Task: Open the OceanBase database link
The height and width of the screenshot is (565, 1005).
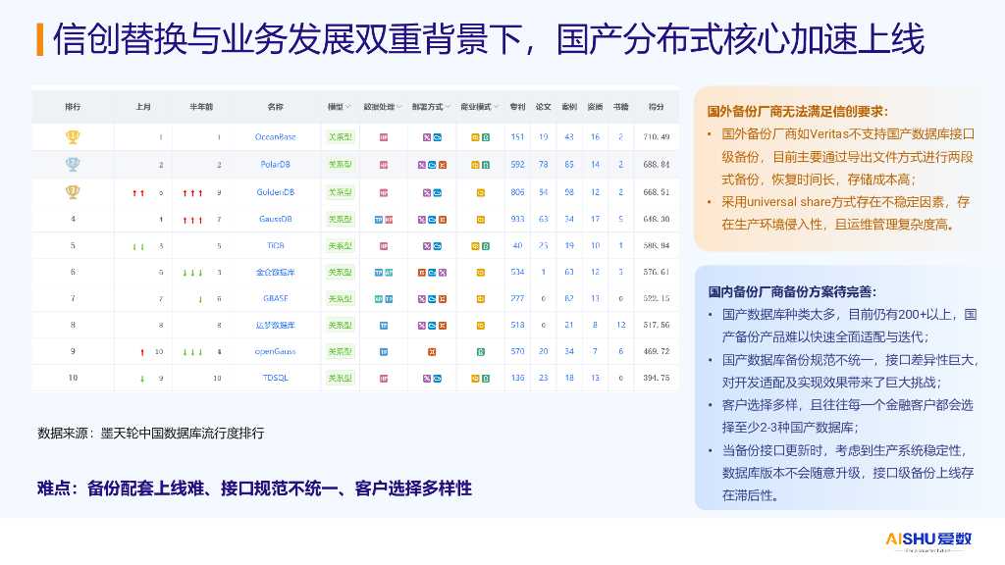Action: [x=275, y=137]
